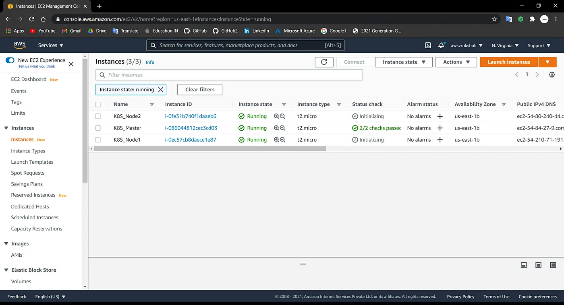The image size is (564, 305).
Task: Open instance ID i-0ec57cb8daece1e87 link
Action: coord(191,140)
